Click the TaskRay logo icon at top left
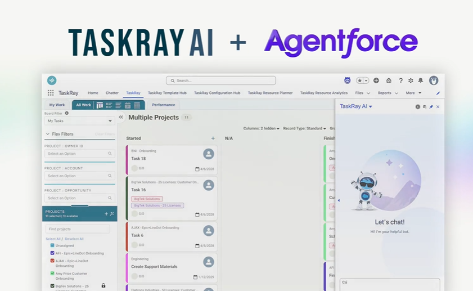This screenshot has width=473, height=291. pos(52,80)
